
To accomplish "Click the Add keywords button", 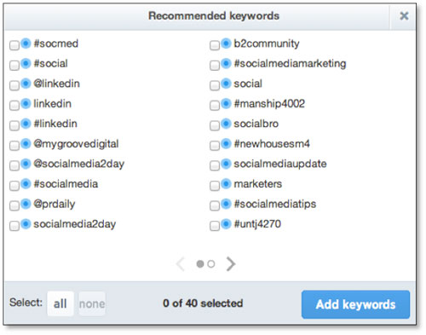I will 355,304.
